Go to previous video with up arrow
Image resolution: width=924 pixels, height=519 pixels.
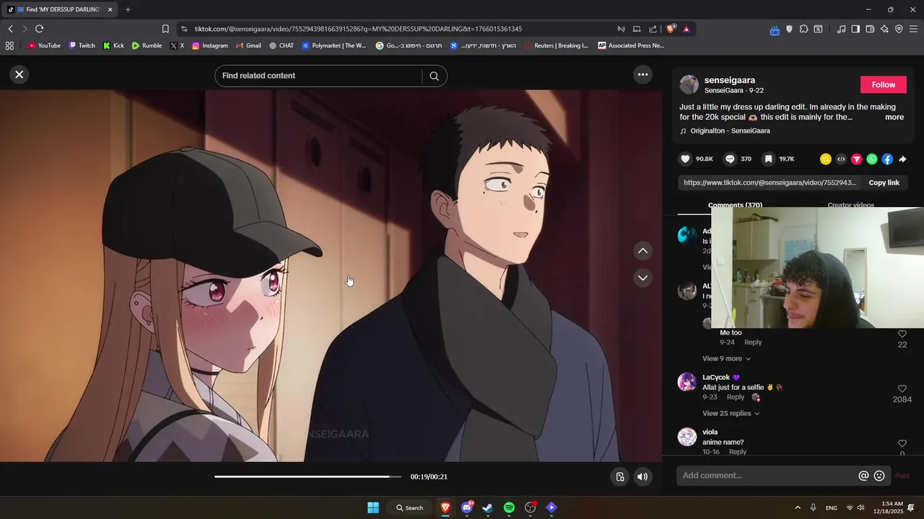click(642, 251)
